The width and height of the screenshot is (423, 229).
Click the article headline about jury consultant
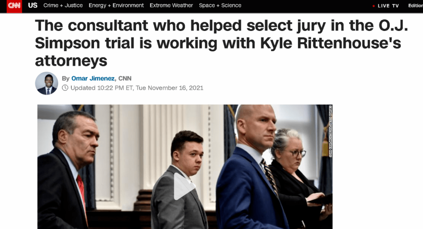[221, 43]
